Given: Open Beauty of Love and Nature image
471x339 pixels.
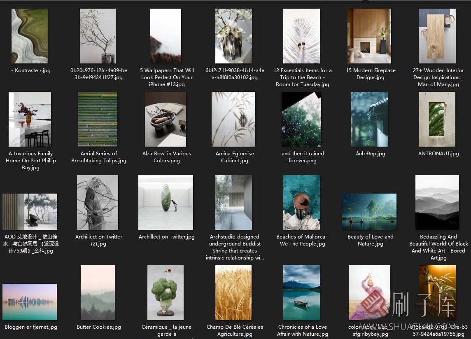Looking at the screenshot, I should coord(369,212).
